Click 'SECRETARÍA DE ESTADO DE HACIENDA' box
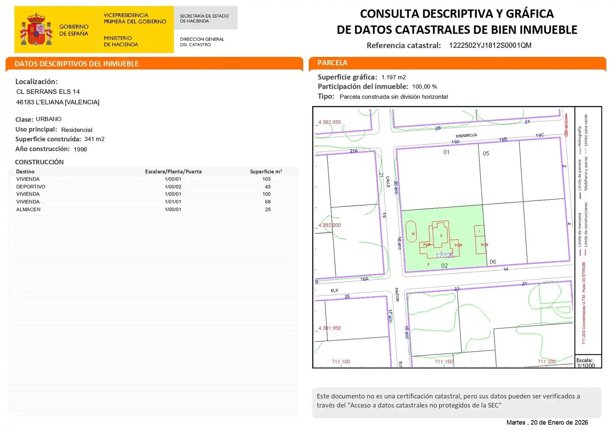 (206, 18)
